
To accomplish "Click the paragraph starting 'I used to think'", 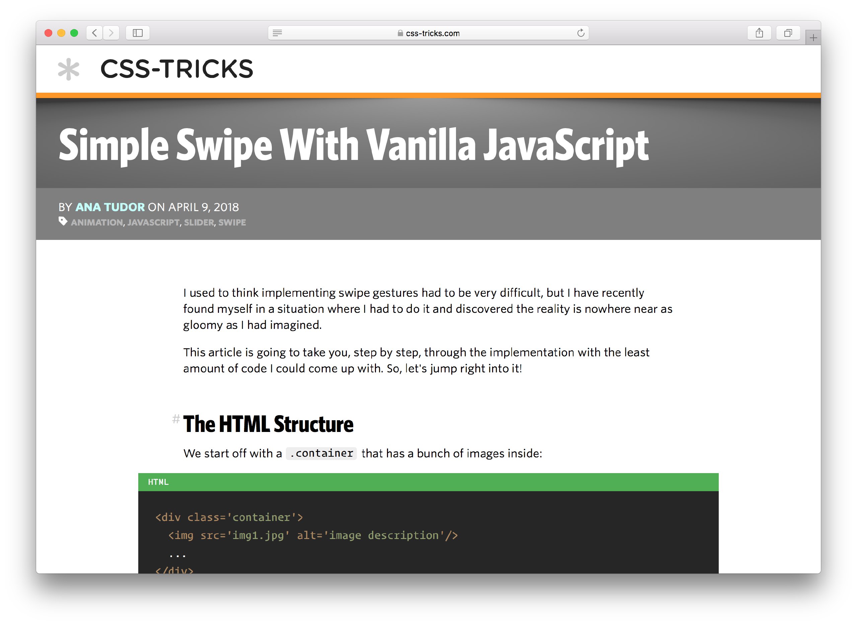I will [x=428, y=309].
